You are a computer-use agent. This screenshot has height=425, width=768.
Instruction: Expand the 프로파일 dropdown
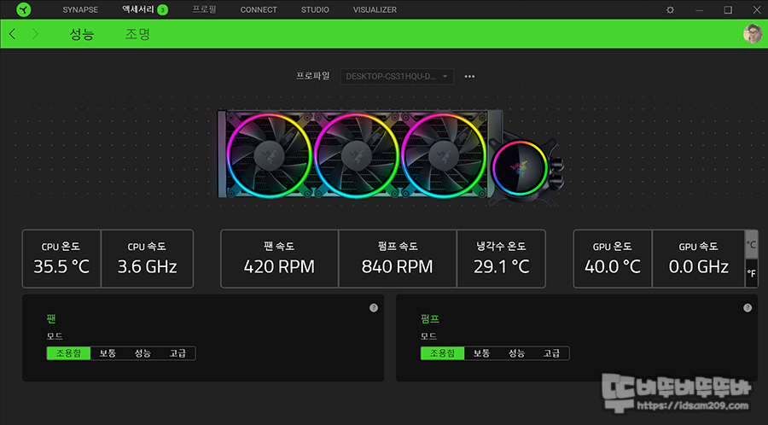[397, 77]
